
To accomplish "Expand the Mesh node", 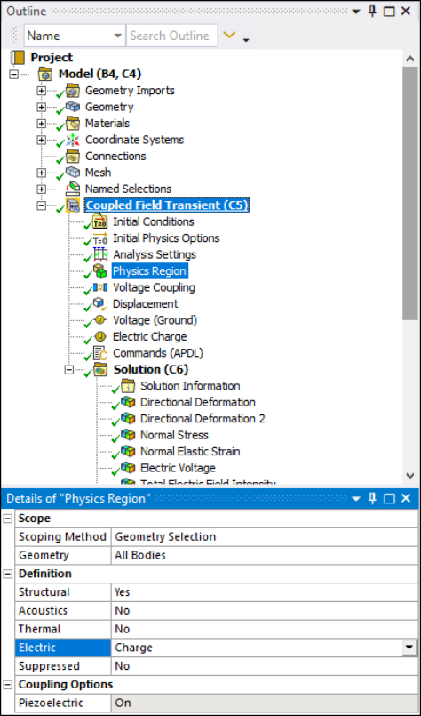I will click(x=41, y=173).
